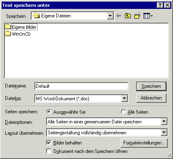This screenshot has height=159, width=173.
Task: Click the Abbrechen button
Action: pos(151,98)
